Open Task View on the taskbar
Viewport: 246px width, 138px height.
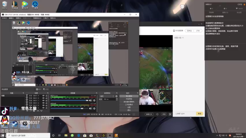point(59,135)
